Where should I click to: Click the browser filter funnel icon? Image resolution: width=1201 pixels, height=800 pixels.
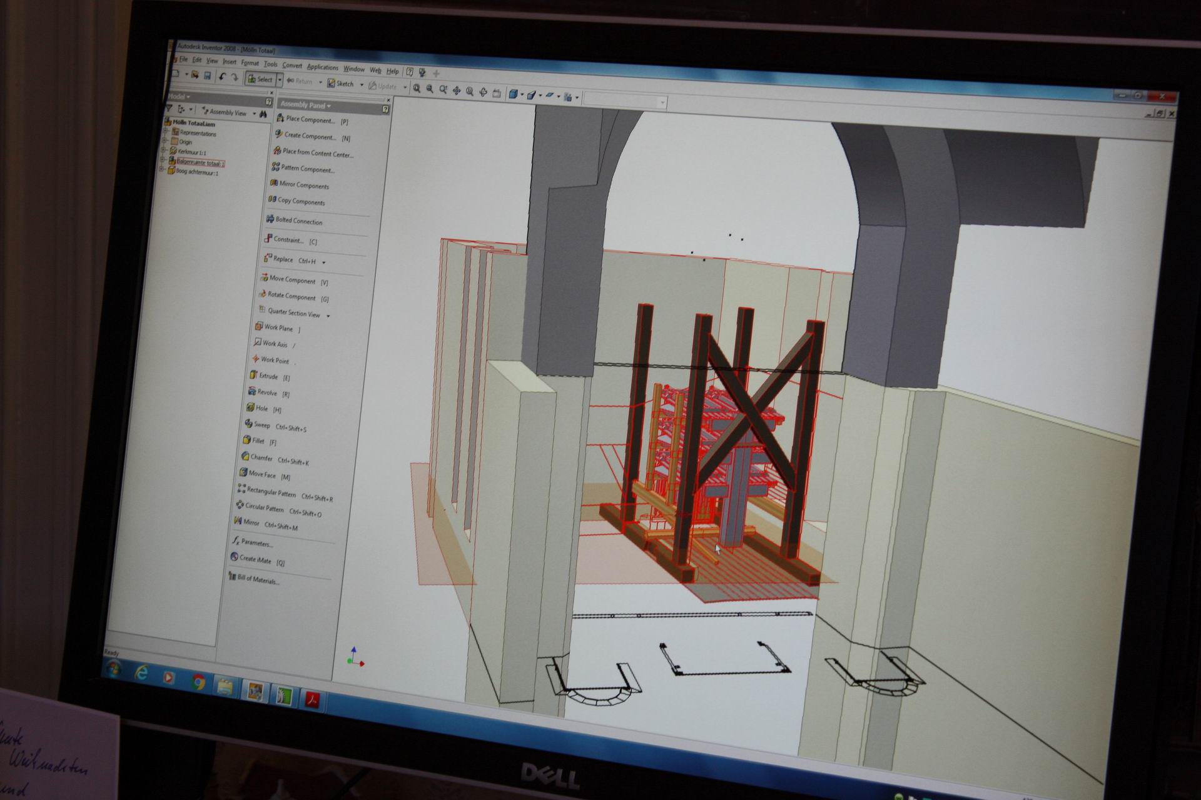[169, 109]
